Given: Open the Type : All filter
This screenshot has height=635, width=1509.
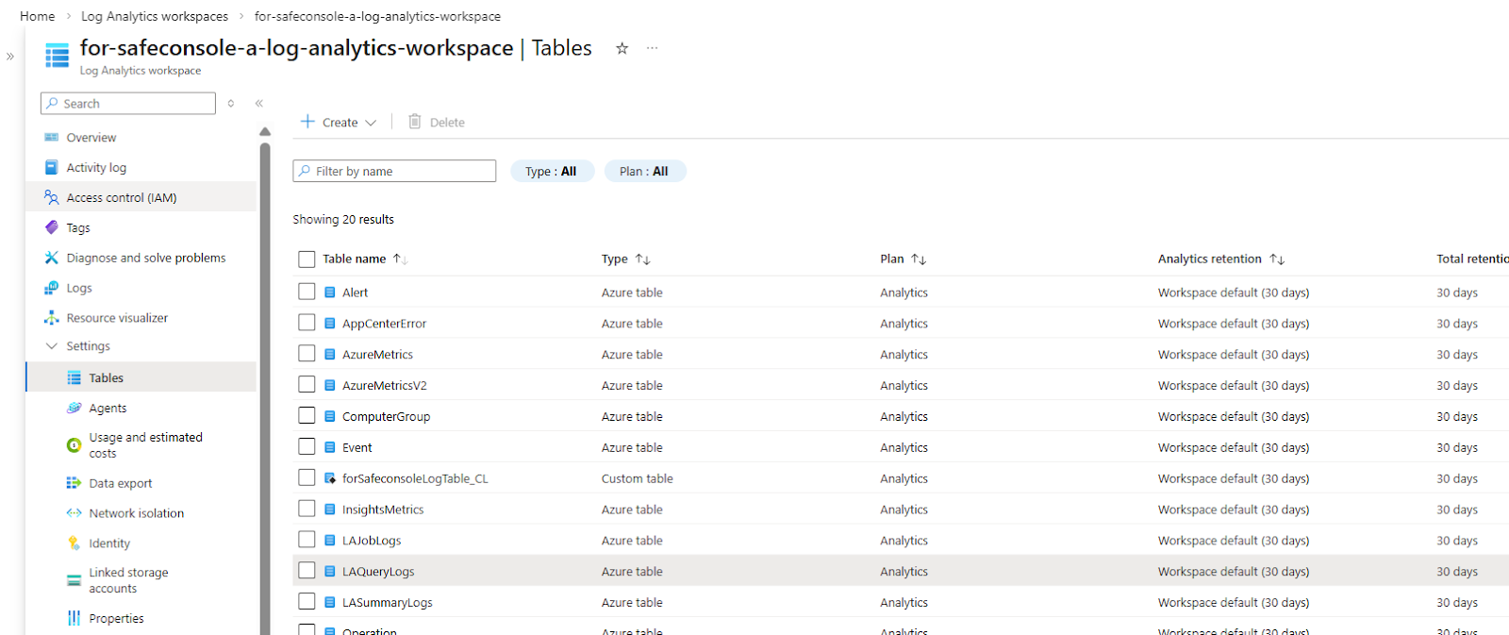Looking at the screenshot, I should [552, 172].
